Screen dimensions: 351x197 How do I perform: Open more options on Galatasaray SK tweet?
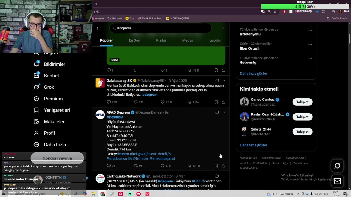[223, 80]
